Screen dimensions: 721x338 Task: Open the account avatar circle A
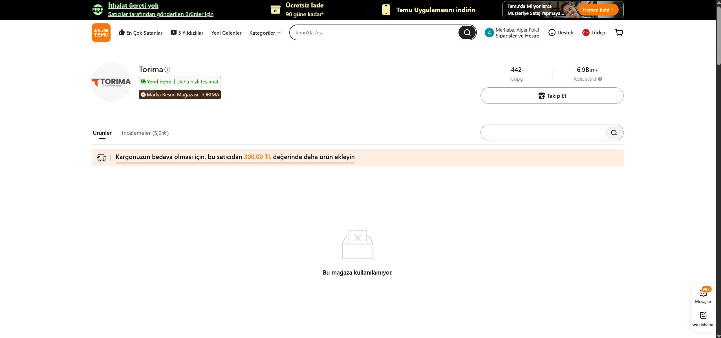pyautogui.click(x=489, y=33)
